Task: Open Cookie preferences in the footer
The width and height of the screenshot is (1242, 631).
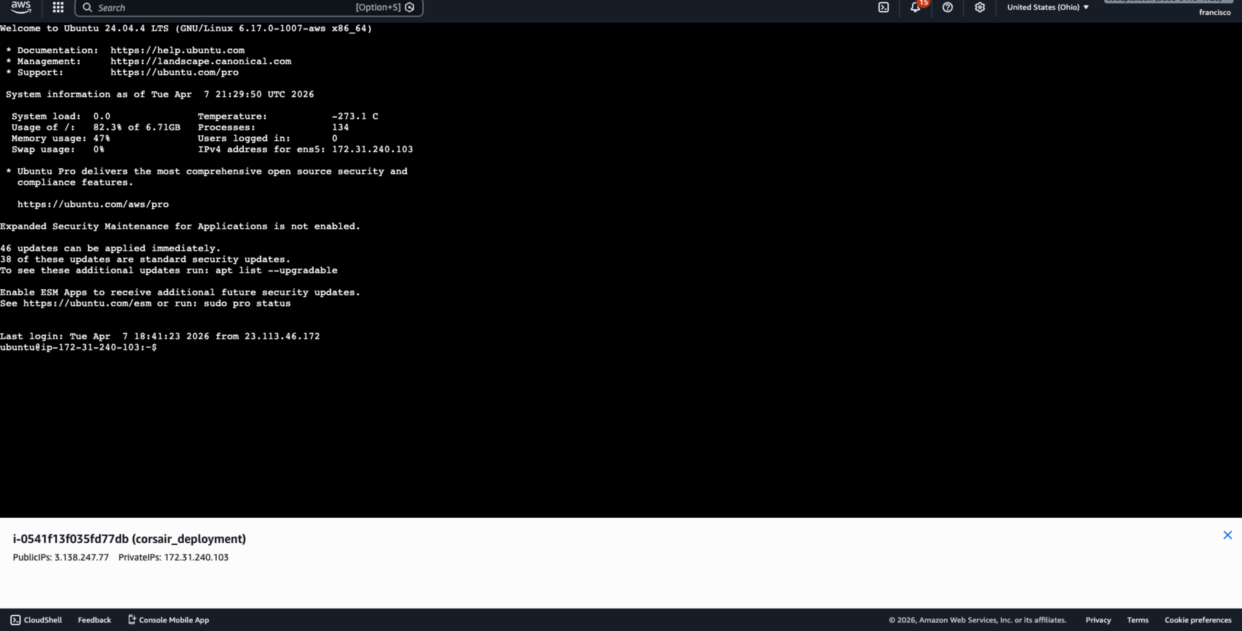Action: coord(1198,620)
